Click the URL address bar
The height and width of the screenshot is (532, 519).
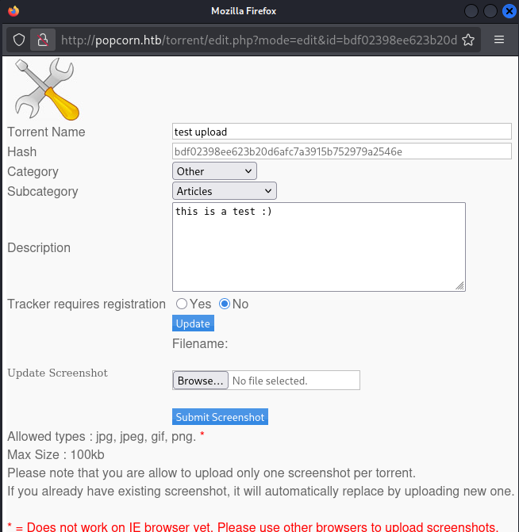[258, 40]
